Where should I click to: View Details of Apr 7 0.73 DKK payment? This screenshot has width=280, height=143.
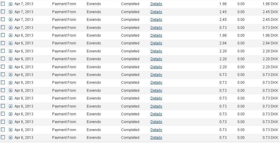pyautogui.click(x=156, y=28)
